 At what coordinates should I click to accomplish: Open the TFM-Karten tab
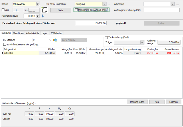[56, 33]
